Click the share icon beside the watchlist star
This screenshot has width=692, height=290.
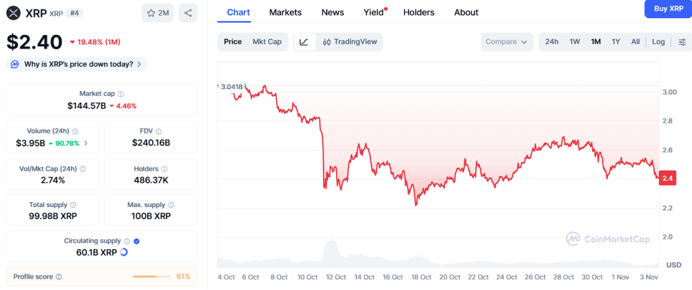[x=188, y=12]
